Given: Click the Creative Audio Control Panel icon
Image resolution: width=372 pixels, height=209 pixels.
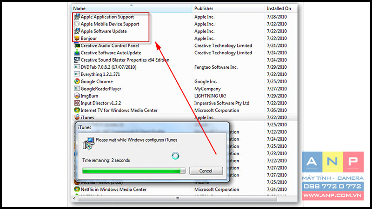Looking at the screenshot, I should click(77, 46).
